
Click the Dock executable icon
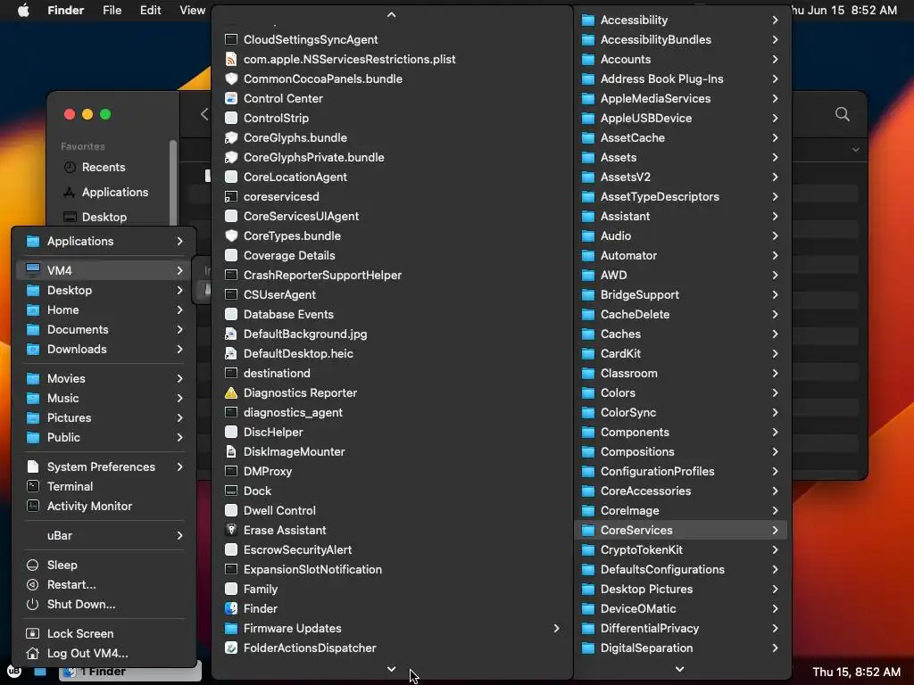231,491
